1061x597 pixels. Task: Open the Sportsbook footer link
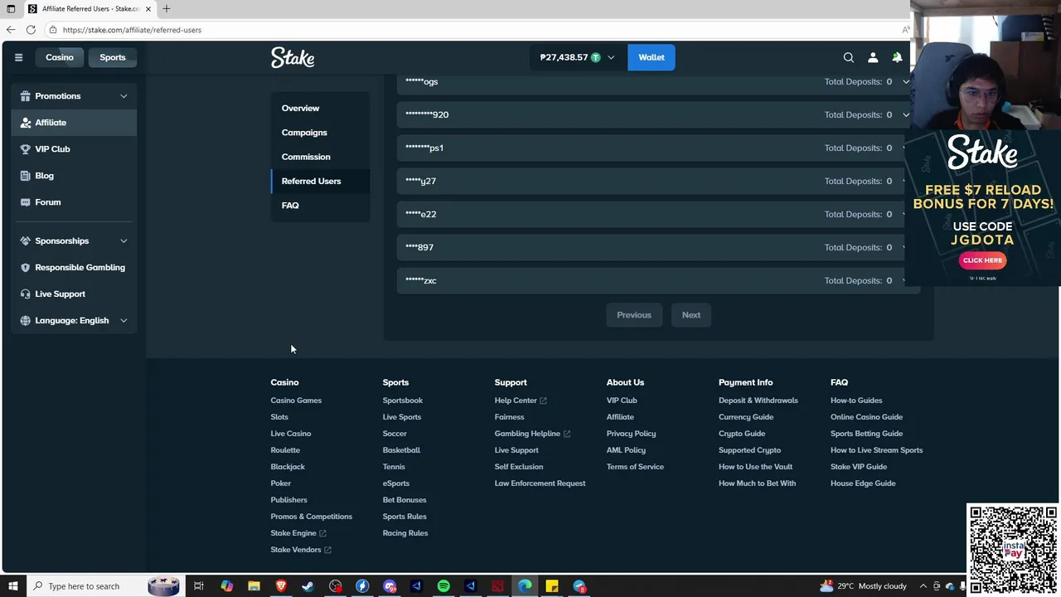pos(403,400)
